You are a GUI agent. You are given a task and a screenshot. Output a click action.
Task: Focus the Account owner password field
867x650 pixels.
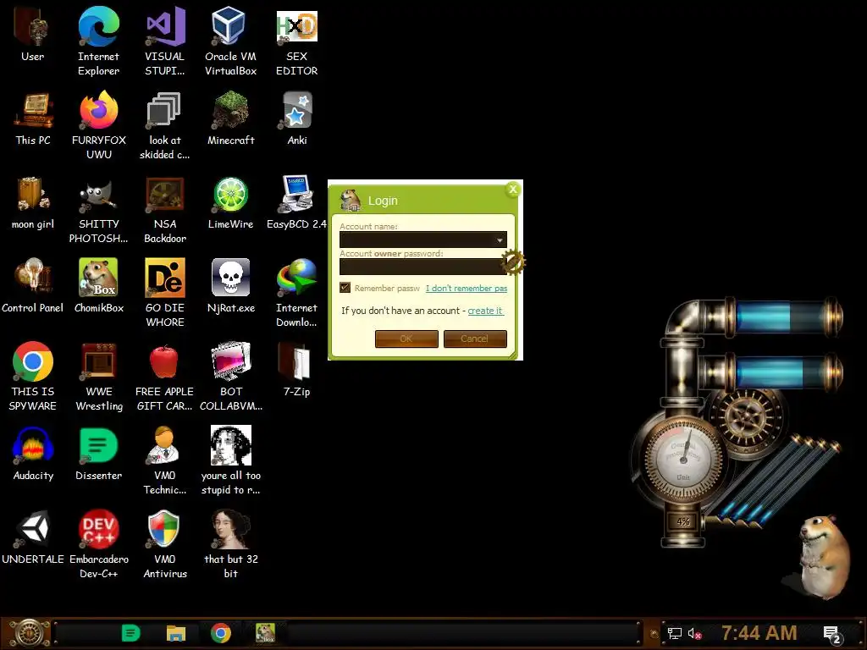(423, 267)
